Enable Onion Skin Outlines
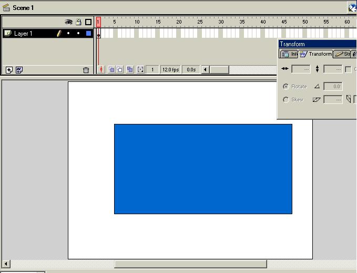 pos(120,69)
